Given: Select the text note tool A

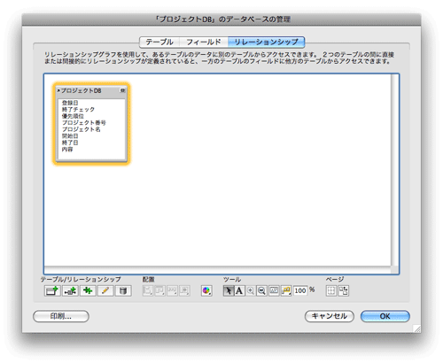Looking at the screenshot, I should [x=239, y=291].
